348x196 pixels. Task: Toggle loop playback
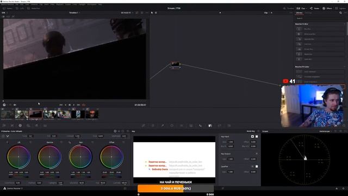(84, 105)
